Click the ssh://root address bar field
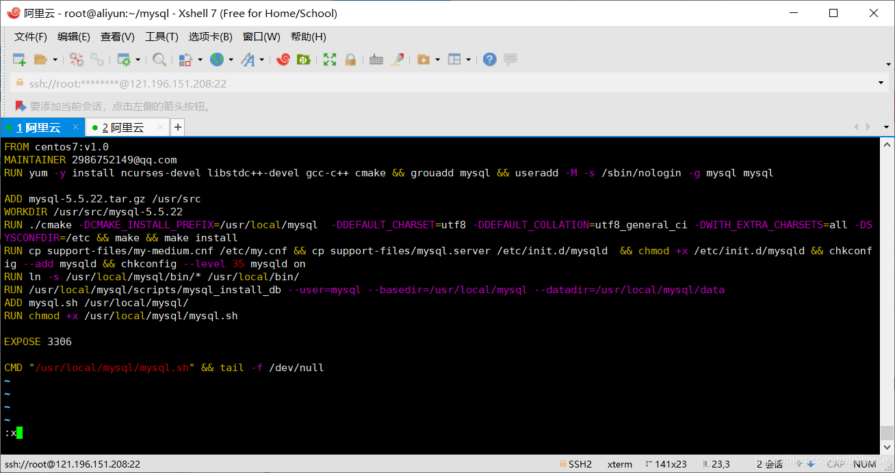 click(448, 83)
